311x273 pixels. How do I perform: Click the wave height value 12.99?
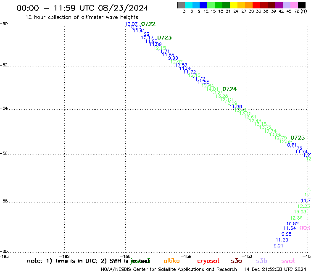[x=231, y=103]
